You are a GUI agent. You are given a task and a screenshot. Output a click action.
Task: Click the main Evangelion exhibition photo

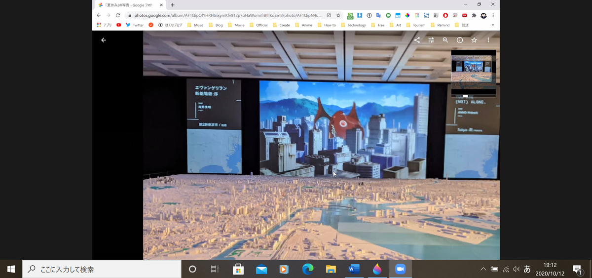click(321, 145)
